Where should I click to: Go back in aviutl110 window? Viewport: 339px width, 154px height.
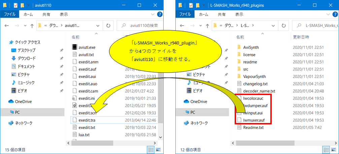coord(7,26)
